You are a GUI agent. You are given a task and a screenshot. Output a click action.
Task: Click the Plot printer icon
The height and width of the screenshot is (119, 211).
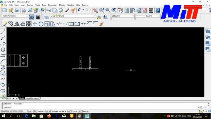[24, 10]
